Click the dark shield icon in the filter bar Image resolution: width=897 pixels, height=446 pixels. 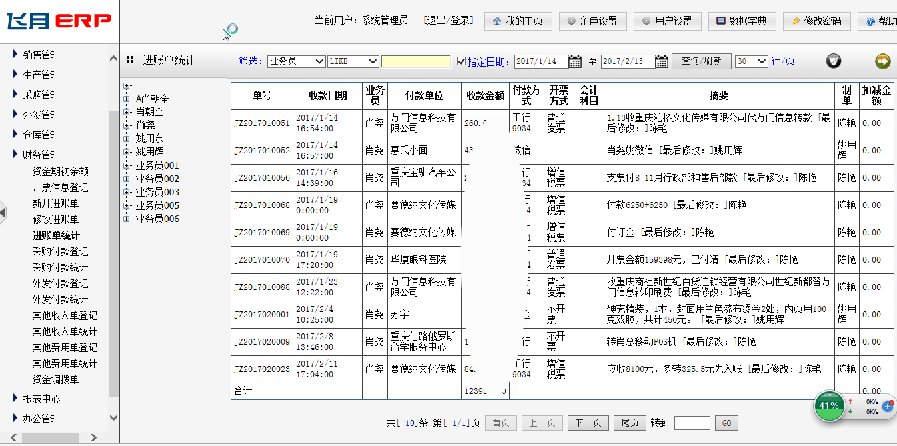833,61
